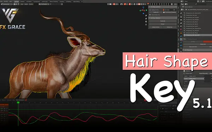212x132 pixels.
Task: Select the highlighted Strepsiceros_Hair_Abdomen row
Action: coord(198,35)
